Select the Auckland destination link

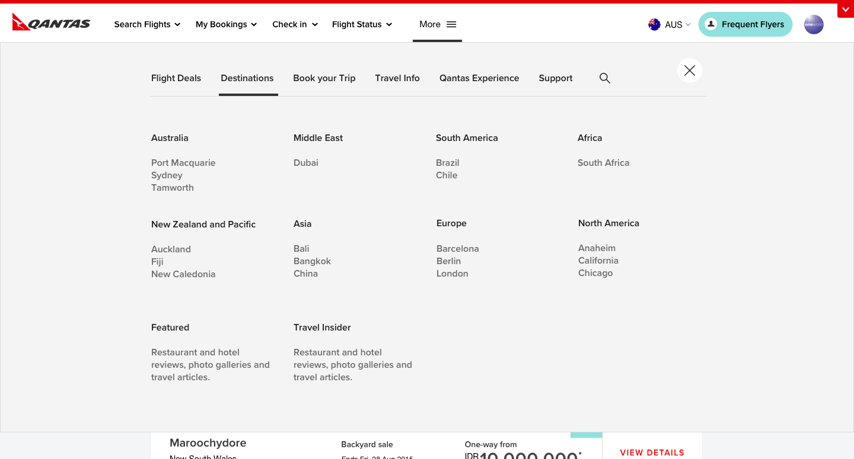coord(171,249)
